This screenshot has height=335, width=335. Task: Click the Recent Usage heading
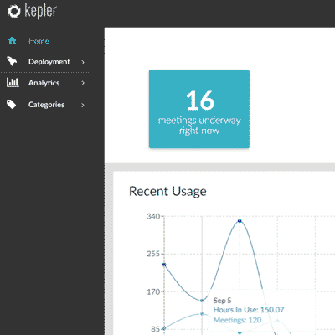point(167,192)
